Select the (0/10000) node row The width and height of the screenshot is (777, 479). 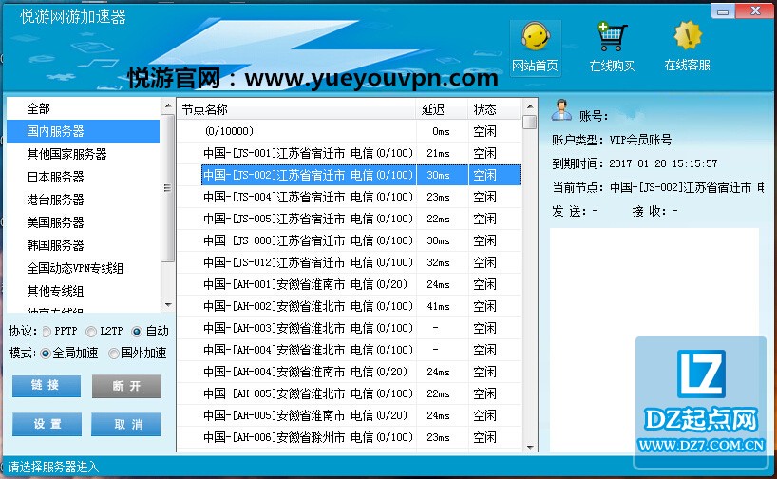[349, 131]
